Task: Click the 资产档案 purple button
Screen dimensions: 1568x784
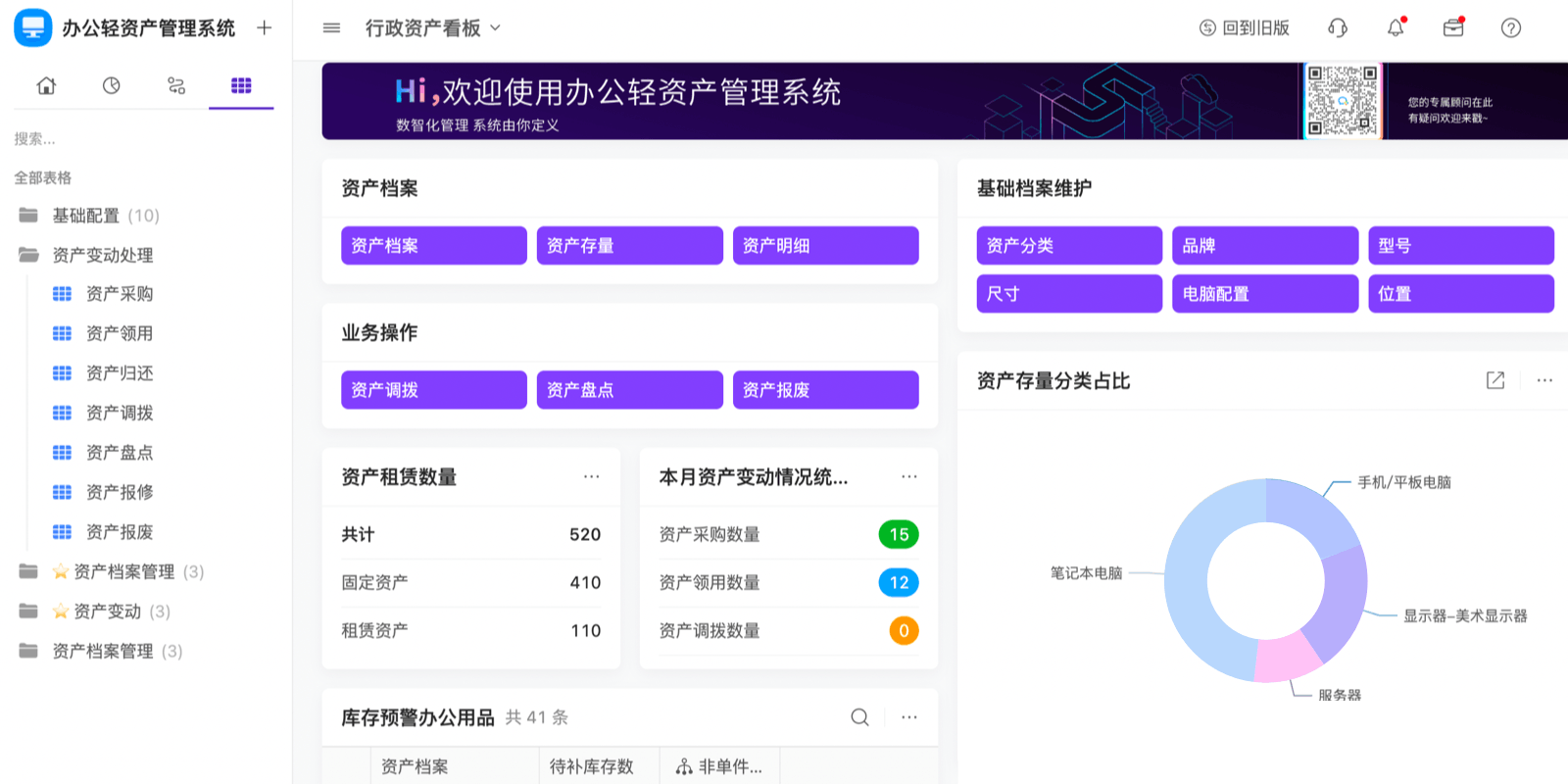Action: click(x=433, y=246)
